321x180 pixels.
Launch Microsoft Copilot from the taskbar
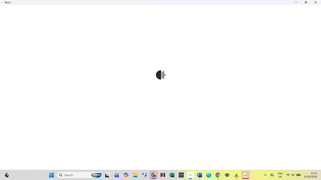click(126, 175)
